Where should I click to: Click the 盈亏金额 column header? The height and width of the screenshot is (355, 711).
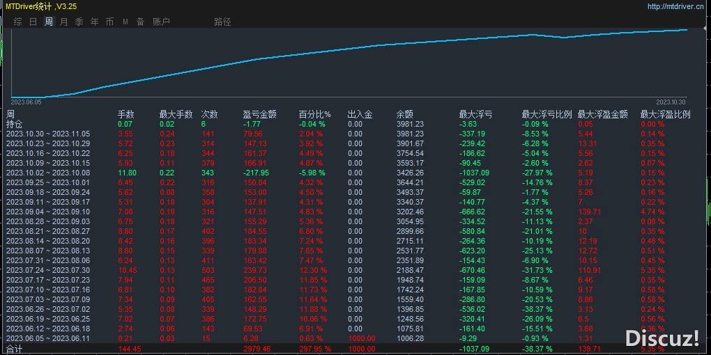coord(259,114)
